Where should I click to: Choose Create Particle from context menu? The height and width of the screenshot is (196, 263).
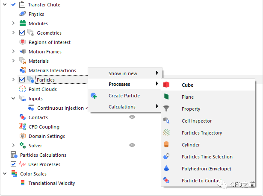click(x=124, y=96)
